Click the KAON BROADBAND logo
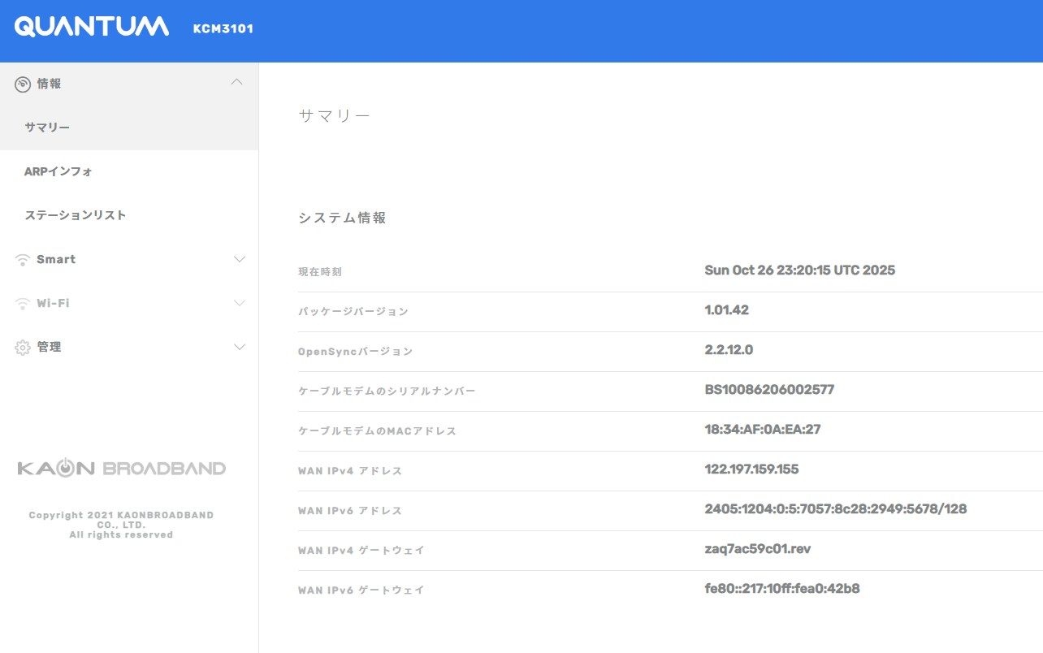The width and height of the screenshot is (1043, 653). coord(122,467)
